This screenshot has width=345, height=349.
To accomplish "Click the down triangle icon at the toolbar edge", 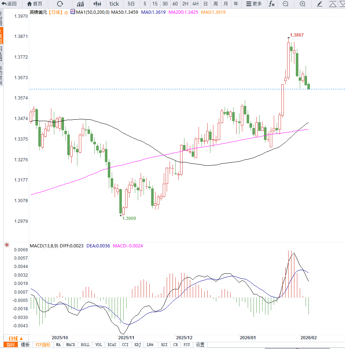I will pos(342,4).
